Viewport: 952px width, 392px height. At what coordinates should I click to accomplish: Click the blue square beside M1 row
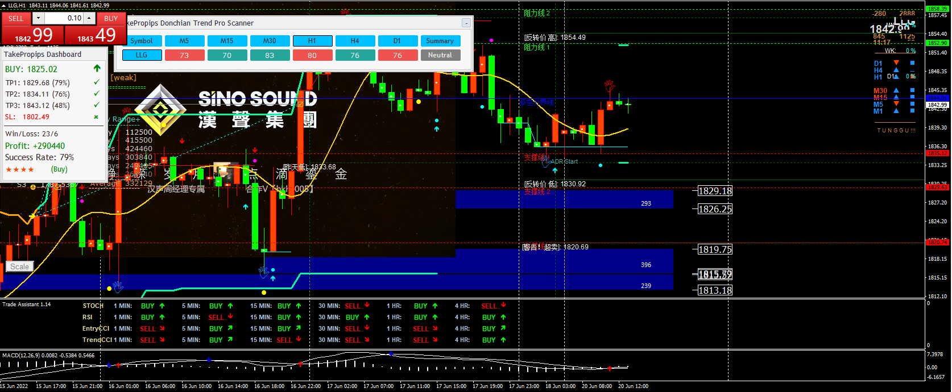click(x=912, y=111)
